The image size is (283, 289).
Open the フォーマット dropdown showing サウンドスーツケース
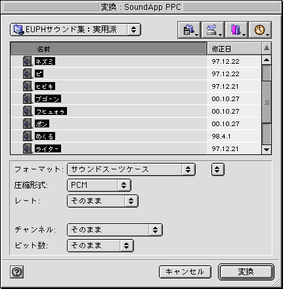131,169
